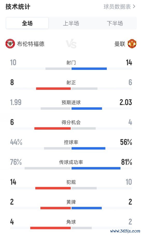Click the red 得分机会 bar

(x=53, y=128)
